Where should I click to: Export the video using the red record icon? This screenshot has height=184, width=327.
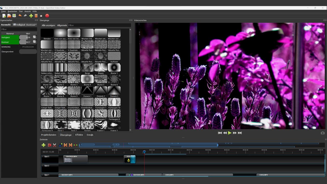[47, 16]
